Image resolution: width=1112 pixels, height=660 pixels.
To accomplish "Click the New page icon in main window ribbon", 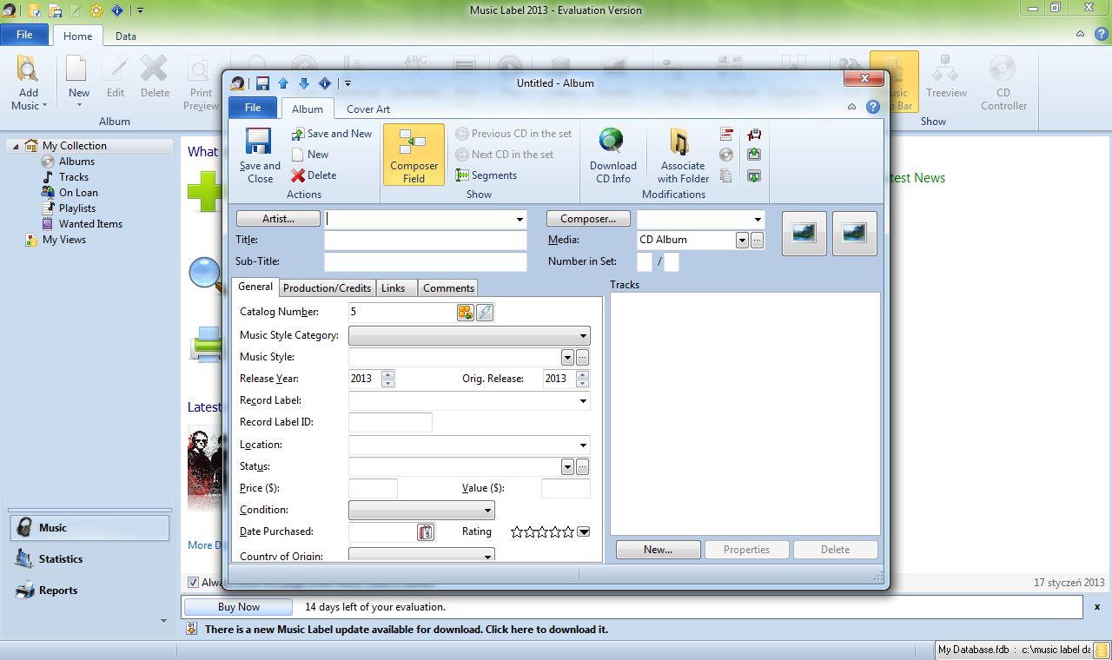I will (78, 69).
